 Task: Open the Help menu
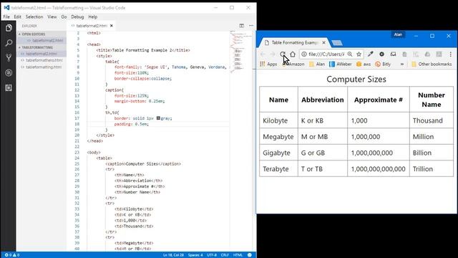pos(92,17)
